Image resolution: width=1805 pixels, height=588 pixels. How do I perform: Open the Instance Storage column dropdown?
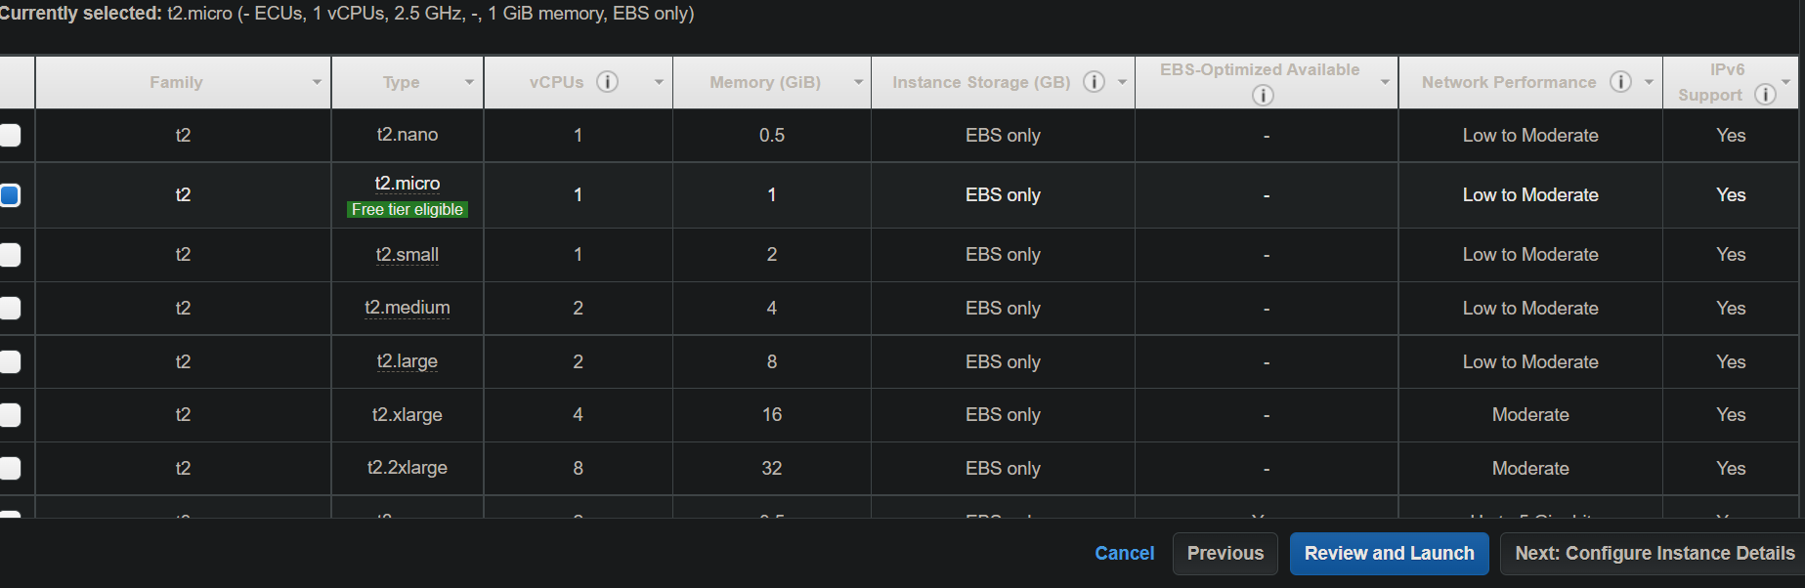pos(1122,82)
